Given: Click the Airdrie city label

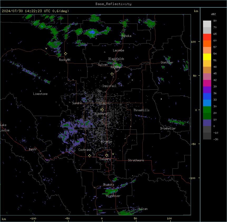Looking at the screenshot, I should click(x=106, y=142).
